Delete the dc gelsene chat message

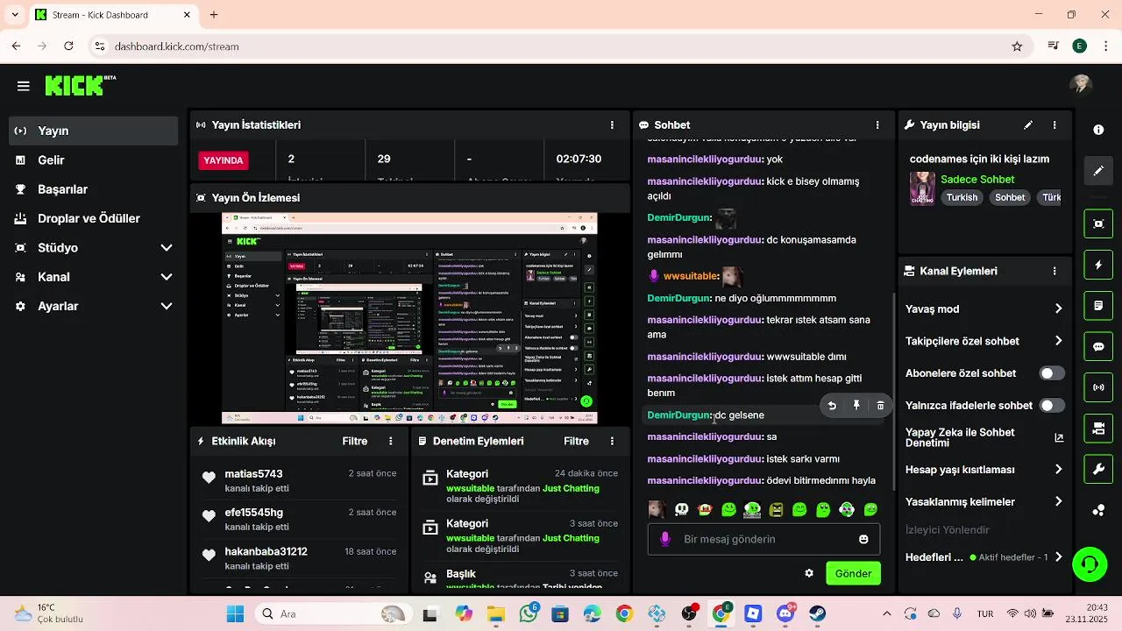880,406
